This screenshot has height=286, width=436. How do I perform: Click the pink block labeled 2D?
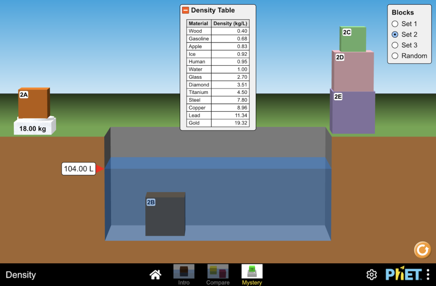click(x=353, y=72)
